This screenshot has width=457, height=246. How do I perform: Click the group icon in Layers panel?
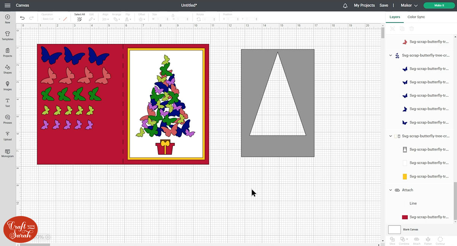click(x=393, y=29)
